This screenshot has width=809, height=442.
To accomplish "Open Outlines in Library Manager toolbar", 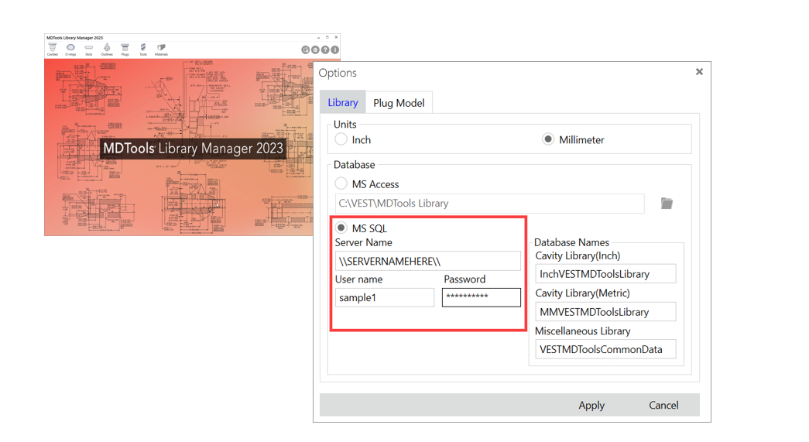I will [x=107, y=50].
